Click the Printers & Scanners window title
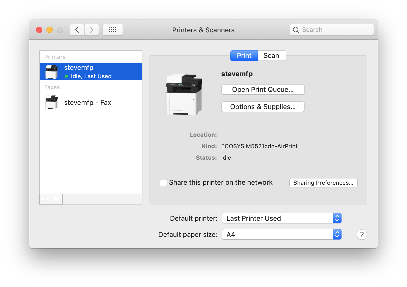This screenshot has width=407, height=287. point(203,30)
